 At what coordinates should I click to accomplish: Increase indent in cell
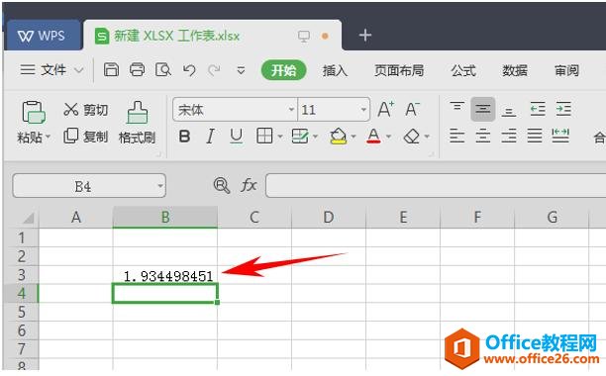click(x=563, y=109)
